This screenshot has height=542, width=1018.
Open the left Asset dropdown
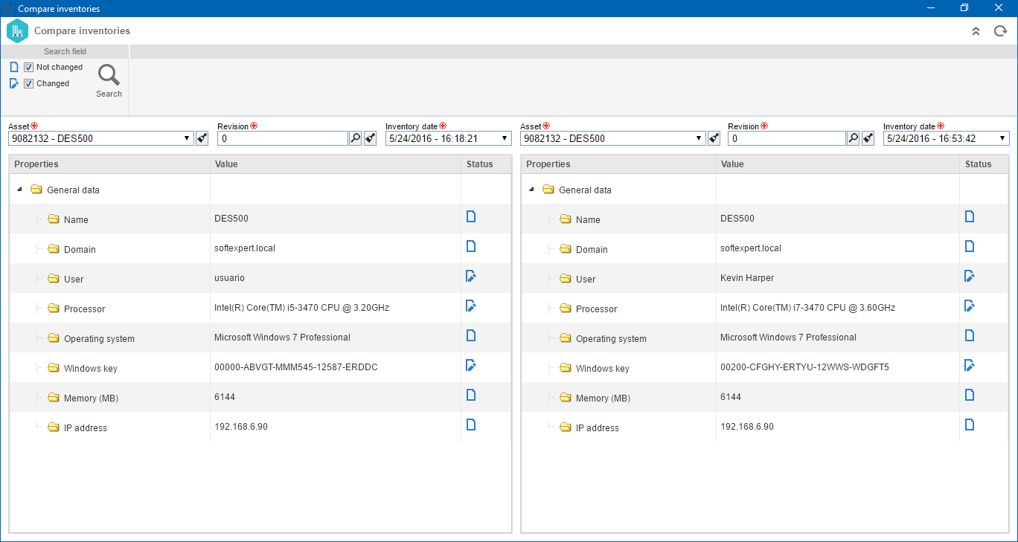pos(186,138)
